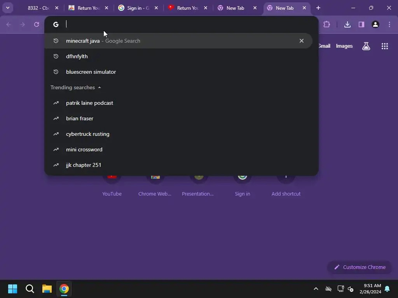The image size is (398, 298).
Task: Open Windows taskbar Search
Action: coord(30,289)
